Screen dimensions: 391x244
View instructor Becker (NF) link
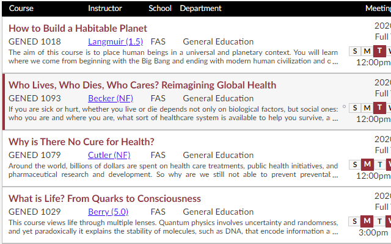coord(111,98)
